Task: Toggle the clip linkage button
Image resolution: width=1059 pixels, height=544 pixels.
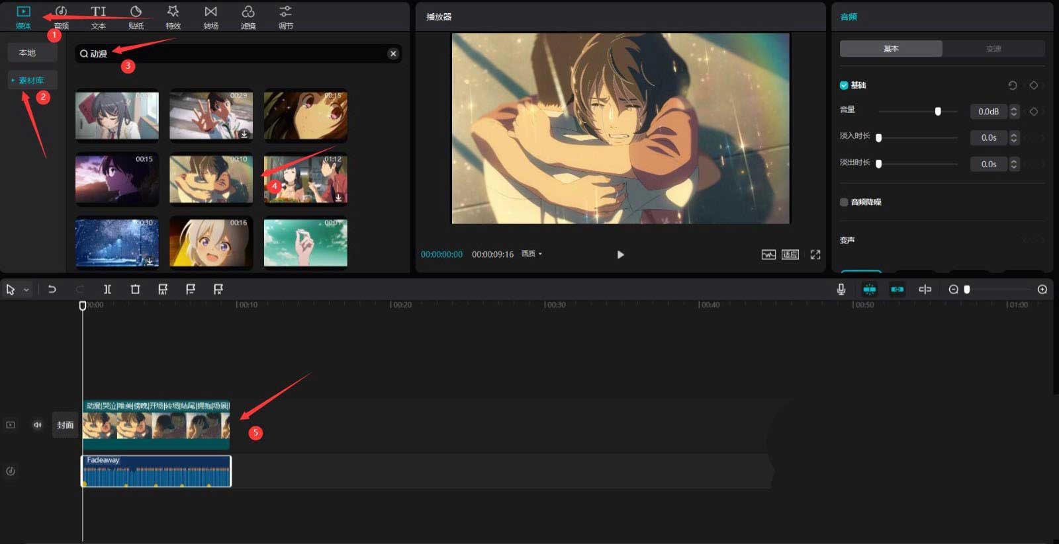Action: point(898,290)
